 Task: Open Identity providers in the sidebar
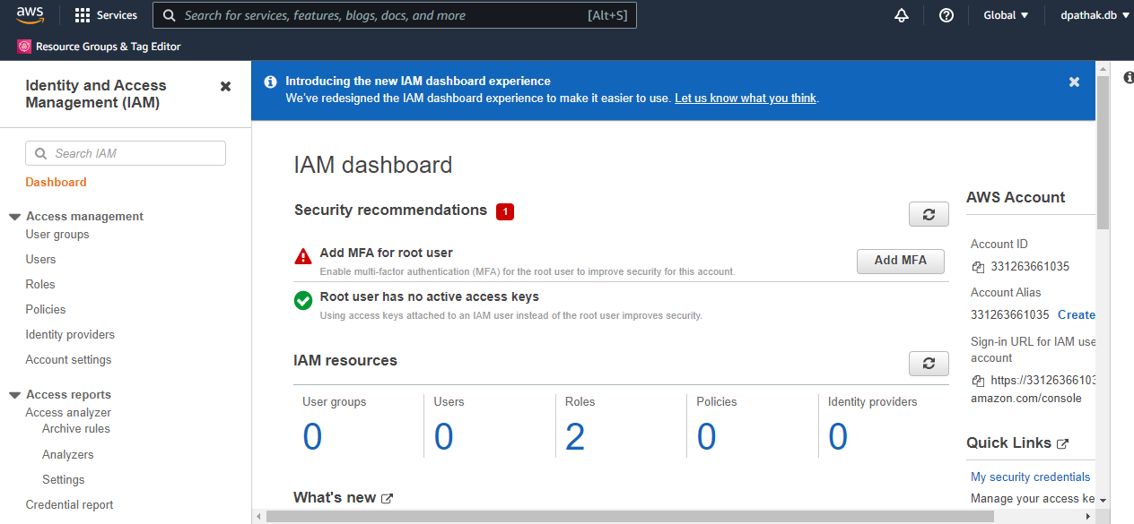[x=70, y=334]
